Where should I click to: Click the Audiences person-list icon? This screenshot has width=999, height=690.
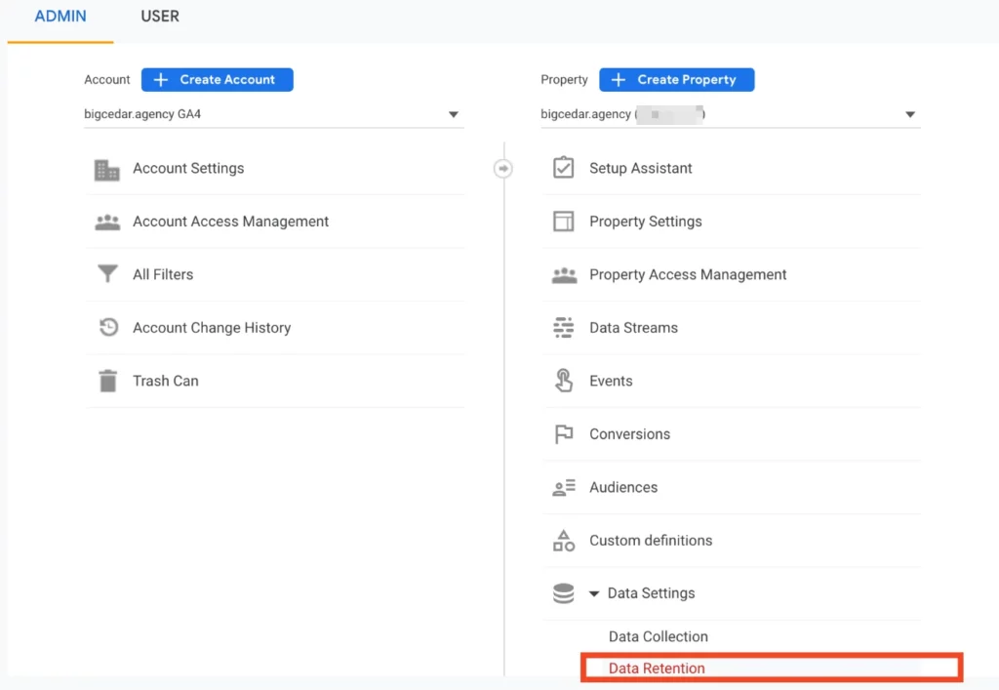point(563,487)
